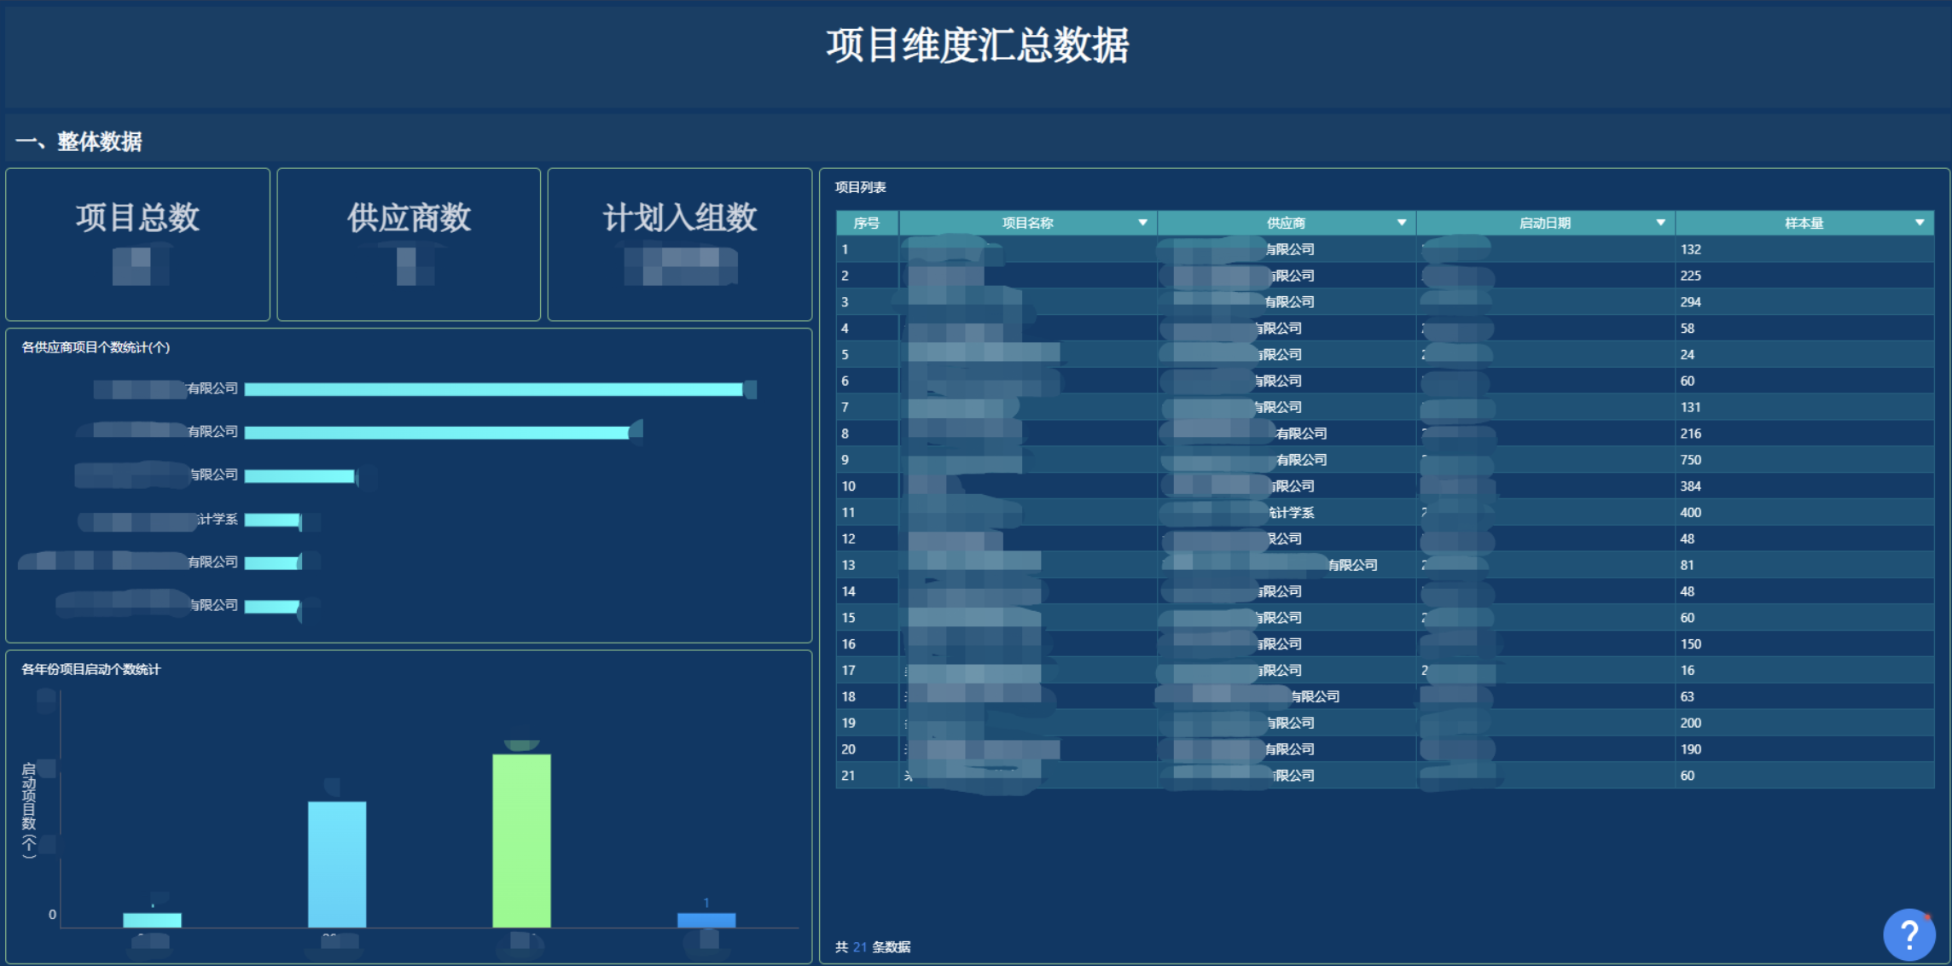Click the 项目列表 panel title

pyautogui.click(x=860, y=187)
